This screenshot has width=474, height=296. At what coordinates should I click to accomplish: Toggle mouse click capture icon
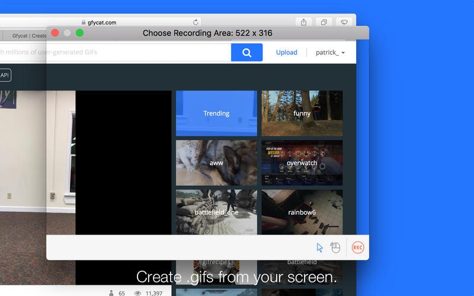[335, 247]
